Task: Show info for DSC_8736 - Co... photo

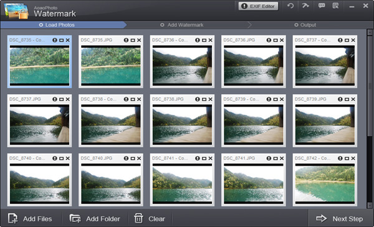Action: (198, 40)
